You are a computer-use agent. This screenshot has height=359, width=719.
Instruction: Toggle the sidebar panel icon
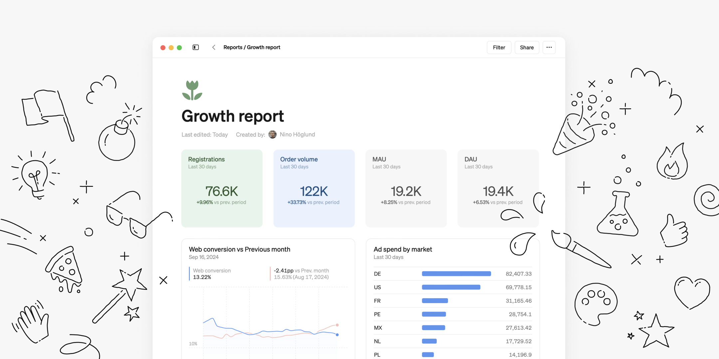tap(196, 48)
